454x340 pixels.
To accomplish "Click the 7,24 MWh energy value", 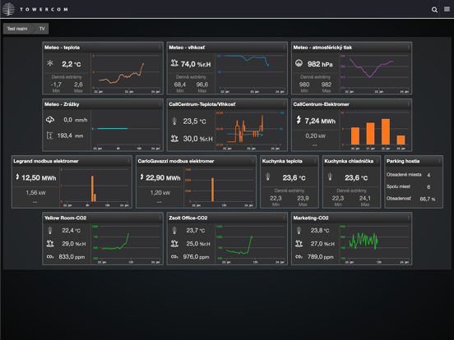I will 320,121.
